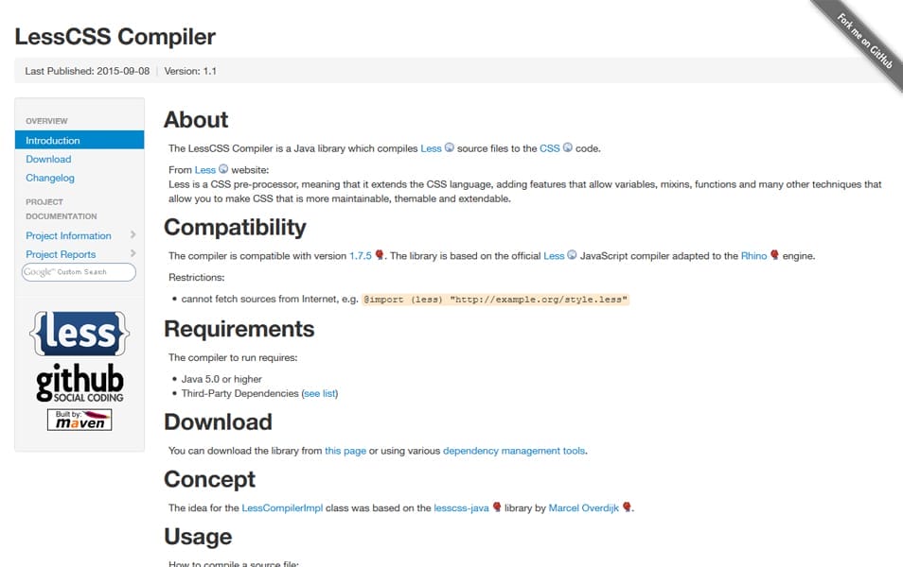Open the Less link in 'From Less website'
Image resolution: width=903 pixels, height=567 pixels.
pos(205,170)
